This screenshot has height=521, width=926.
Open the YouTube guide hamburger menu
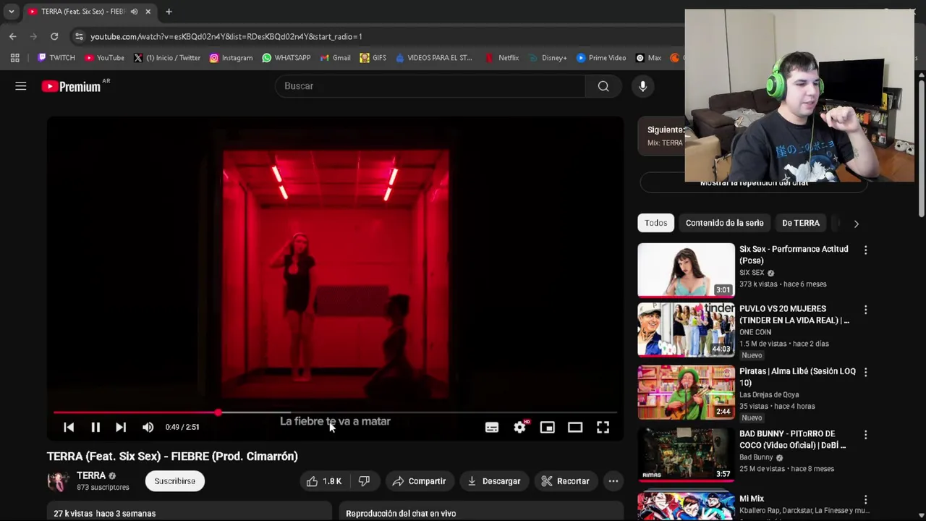pyautogui.click(x=21, y=86)
